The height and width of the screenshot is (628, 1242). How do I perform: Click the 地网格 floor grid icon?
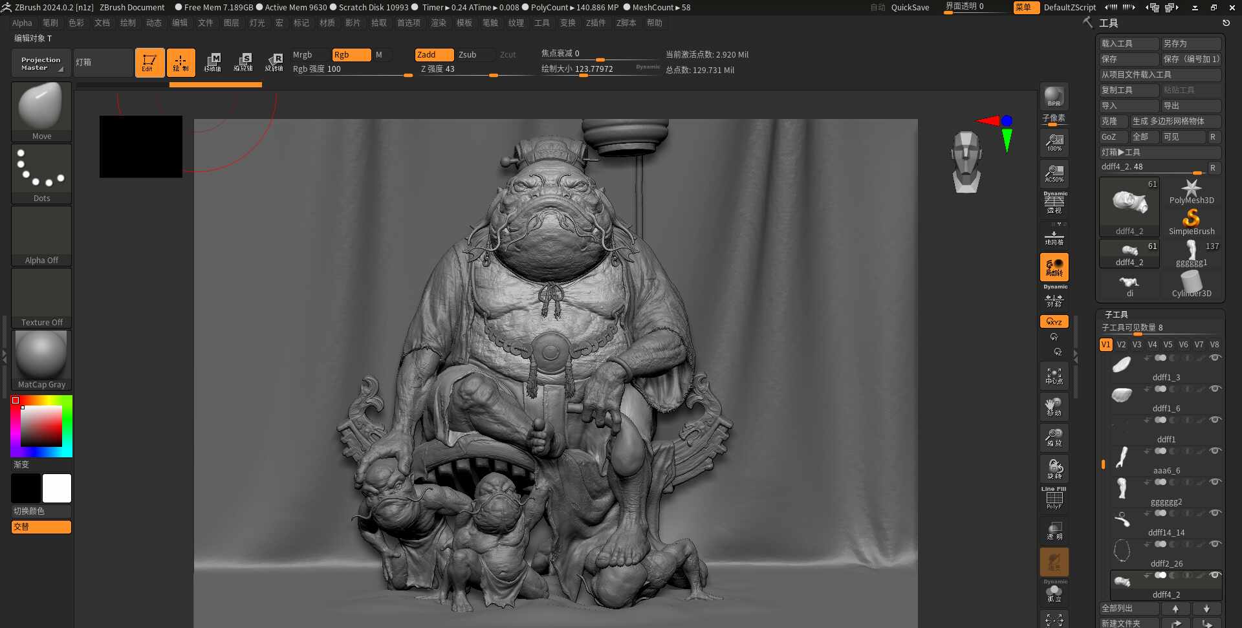(1054, 237)
